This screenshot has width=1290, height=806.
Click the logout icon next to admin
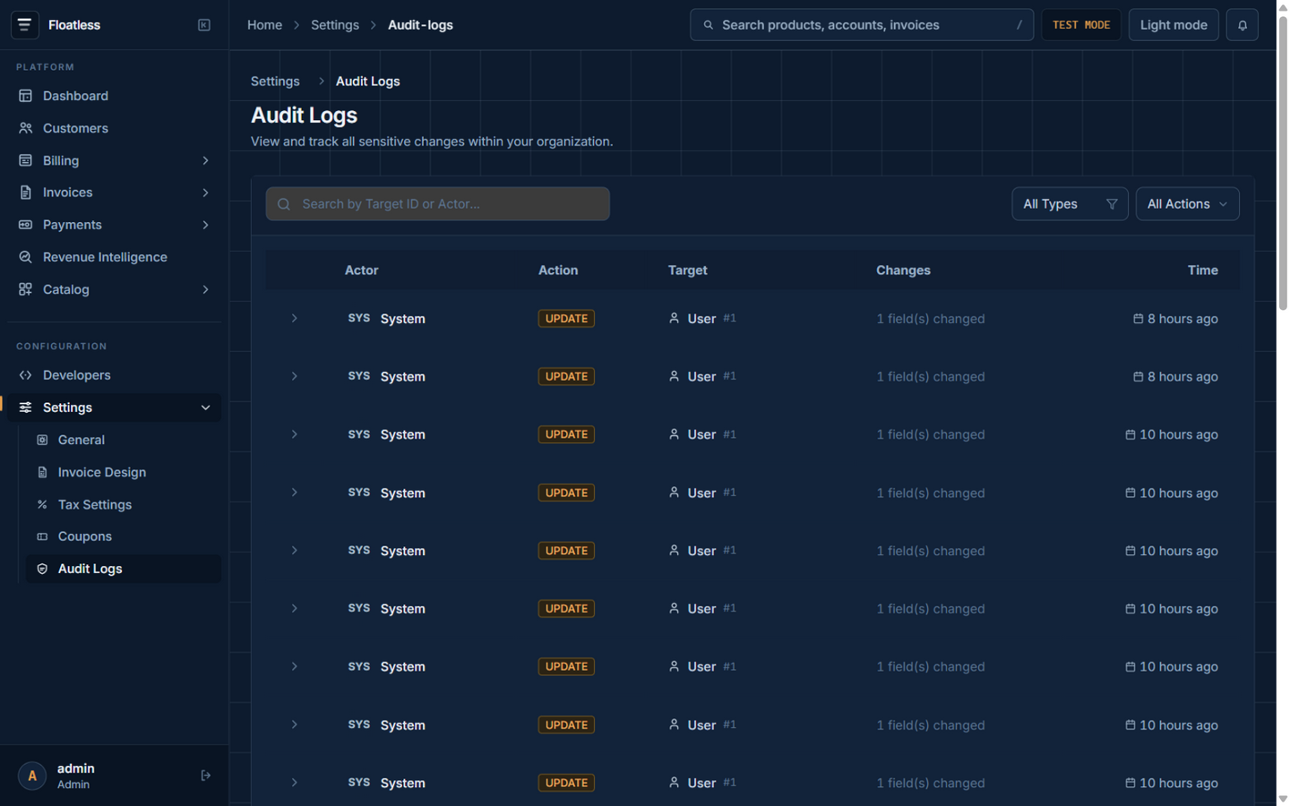tap(206, 776)
